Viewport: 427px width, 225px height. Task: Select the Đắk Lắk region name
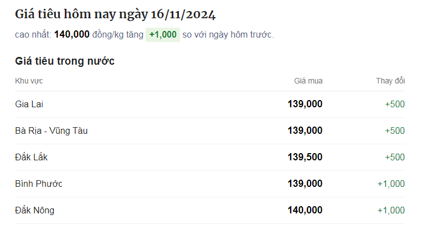(32, 157)
